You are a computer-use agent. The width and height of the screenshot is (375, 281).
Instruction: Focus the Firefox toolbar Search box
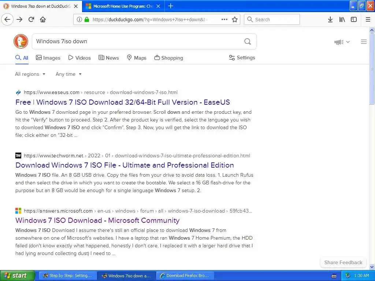coord(272,19)
